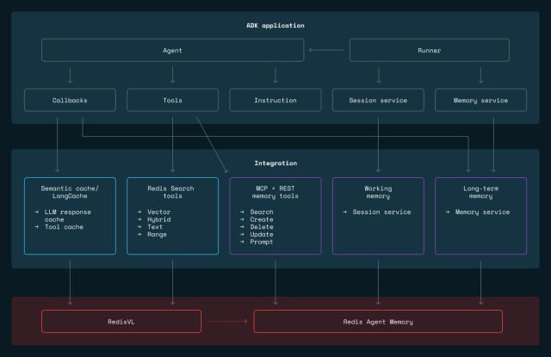Select the Session service box under Runner

[378, 100]
